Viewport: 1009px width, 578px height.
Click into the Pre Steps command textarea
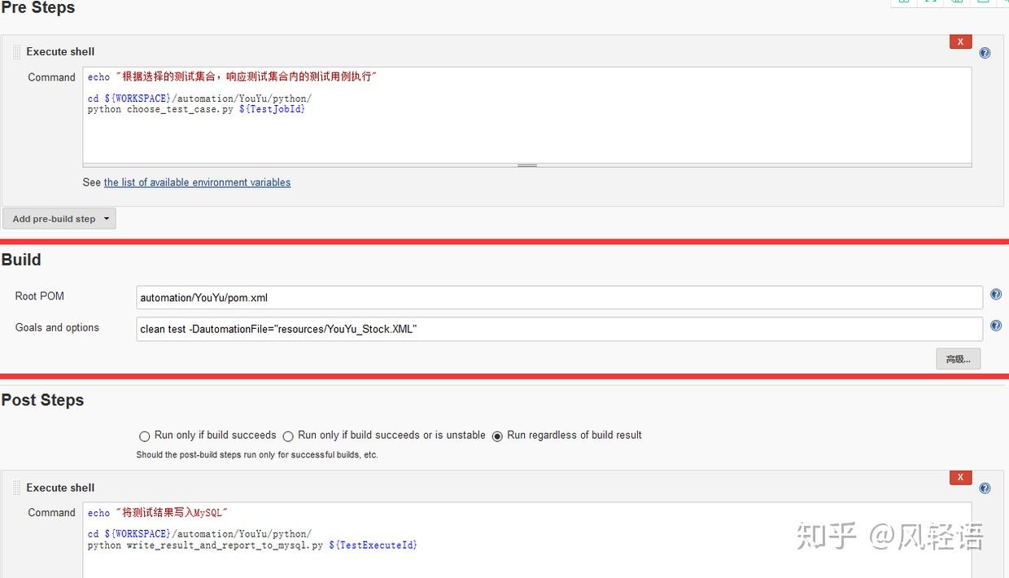click(x=526, y=115)
